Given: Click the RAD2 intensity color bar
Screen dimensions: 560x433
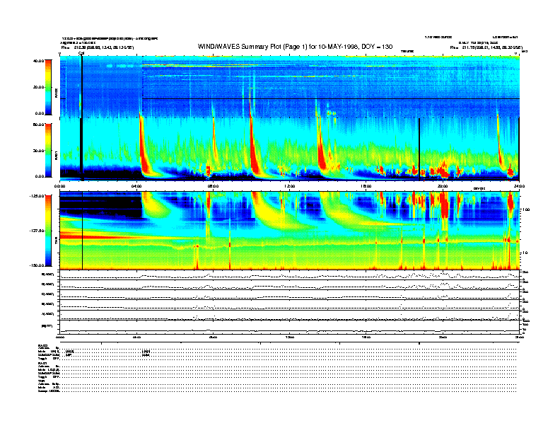Looking at the screenshot, I should [48, 88].
